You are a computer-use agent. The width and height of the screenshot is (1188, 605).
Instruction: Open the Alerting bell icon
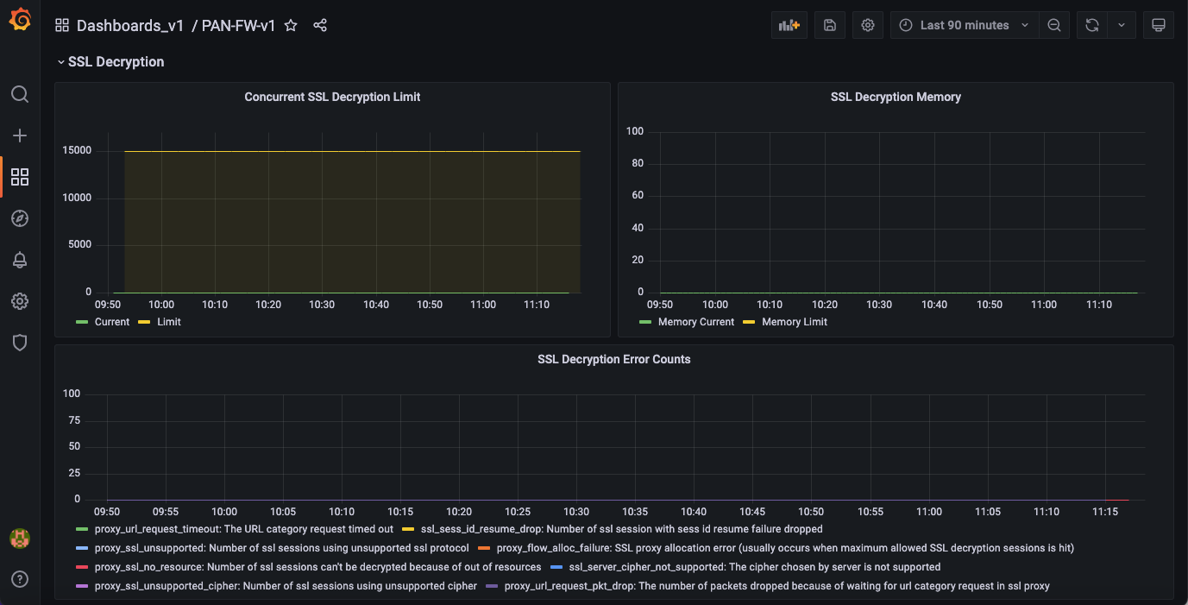pyautogui.click(x=20, y=260)
